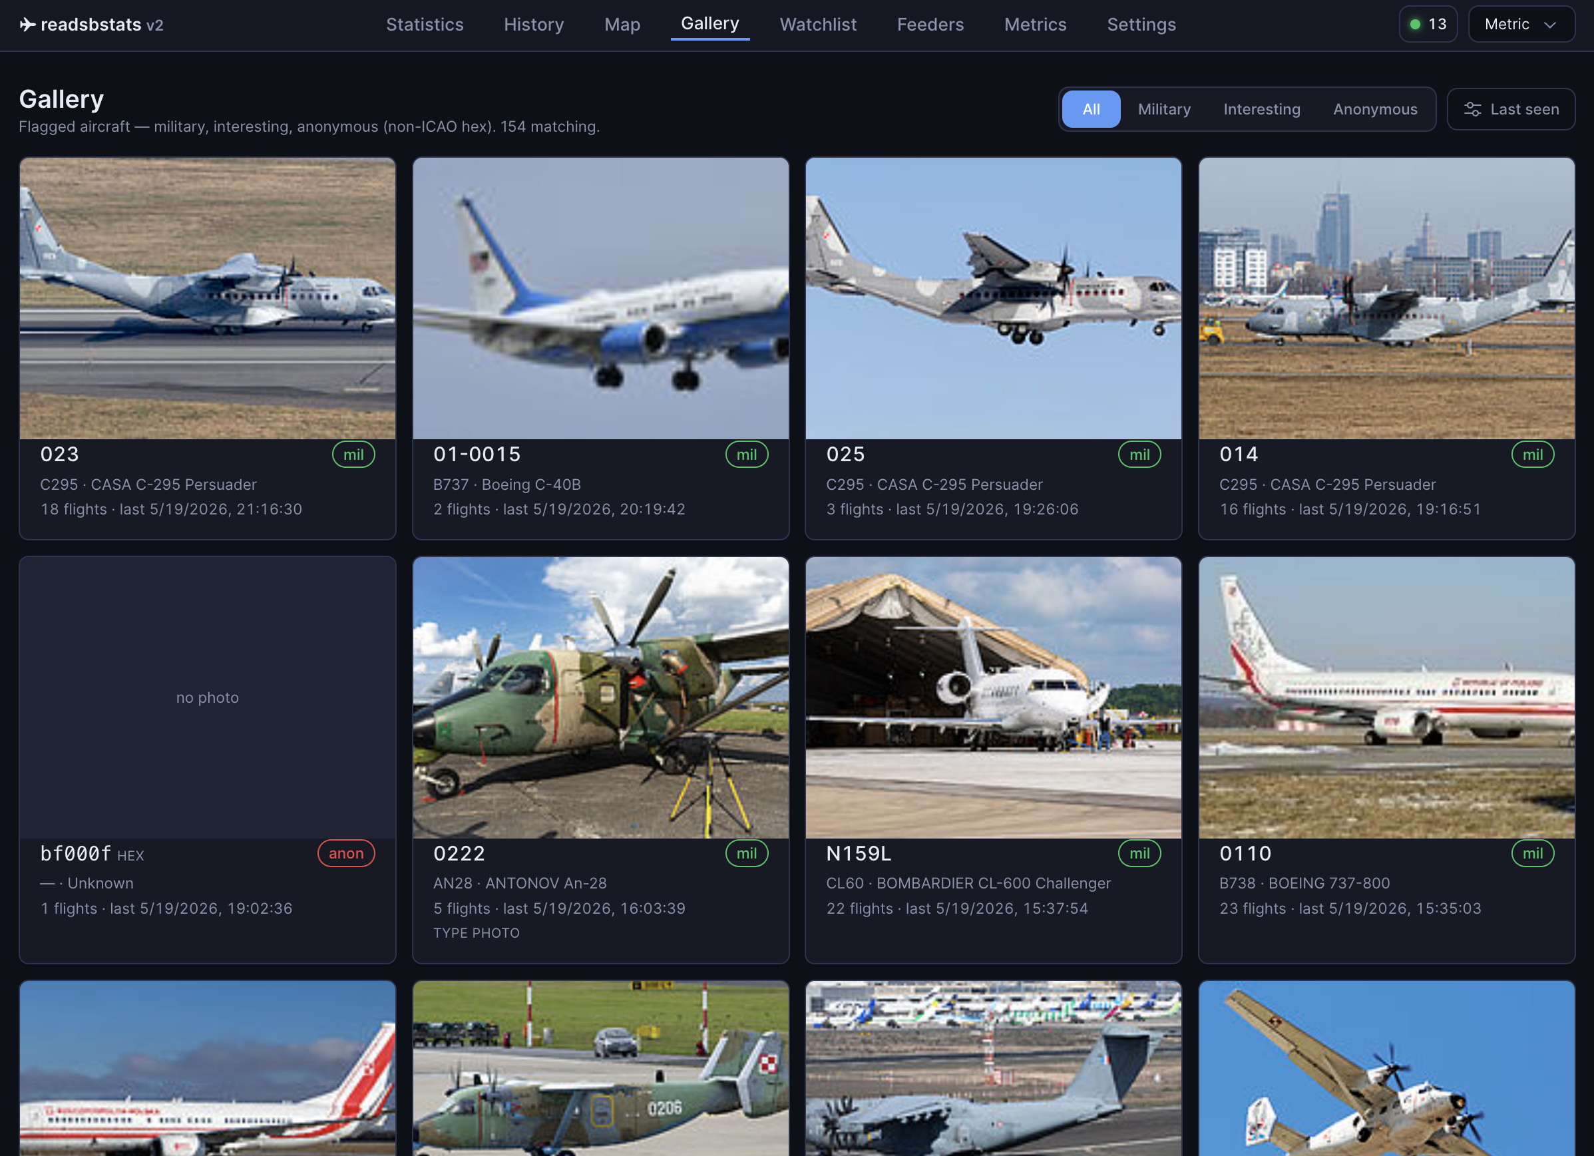Viewport: 1594px width, 1156px height.
Task: Select the Anonymous filter
Action: (1375, 109)
